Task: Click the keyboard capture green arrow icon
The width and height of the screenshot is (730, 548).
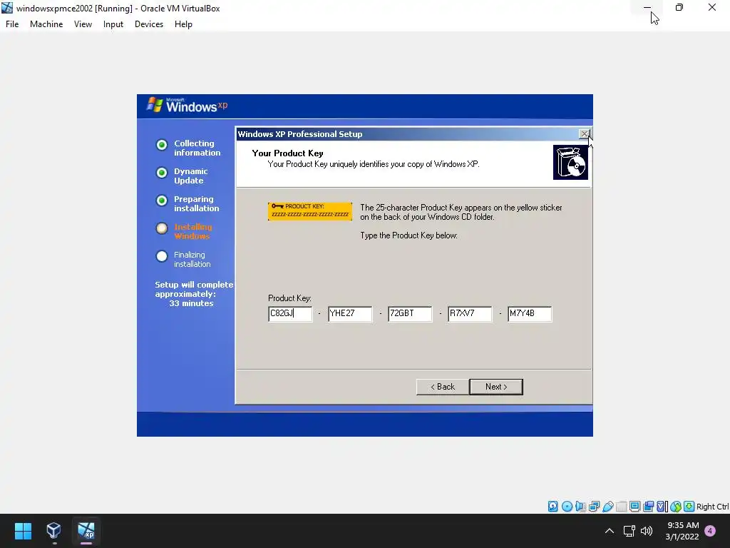Action: pos(689,507)
